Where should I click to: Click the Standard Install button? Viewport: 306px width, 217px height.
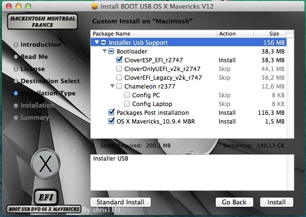(x=121, y=202)
